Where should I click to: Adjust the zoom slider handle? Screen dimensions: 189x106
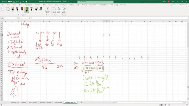(178, 105)
